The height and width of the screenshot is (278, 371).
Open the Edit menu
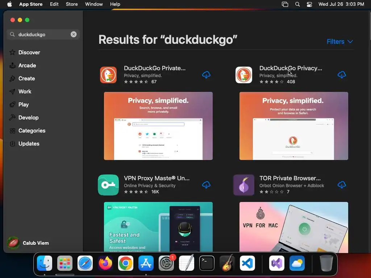[54, 4]
